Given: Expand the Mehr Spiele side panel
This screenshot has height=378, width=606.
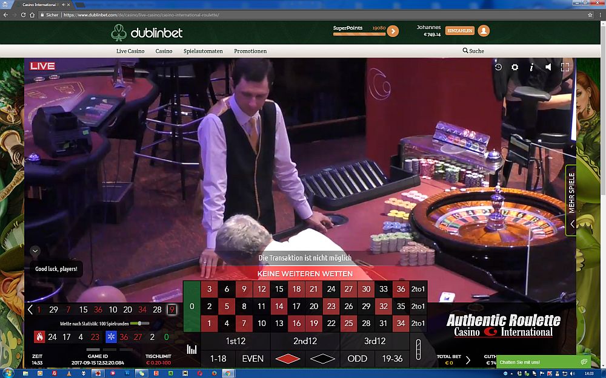Looking at the screenshot, I should pyautogui.click(x=571, y=224).
